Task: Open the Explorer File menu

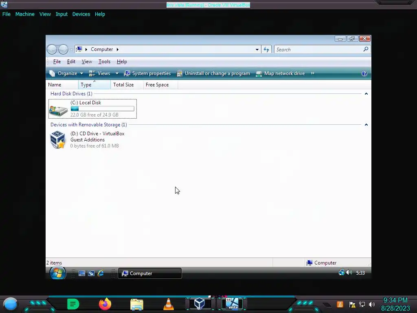Action: (57, 62)
